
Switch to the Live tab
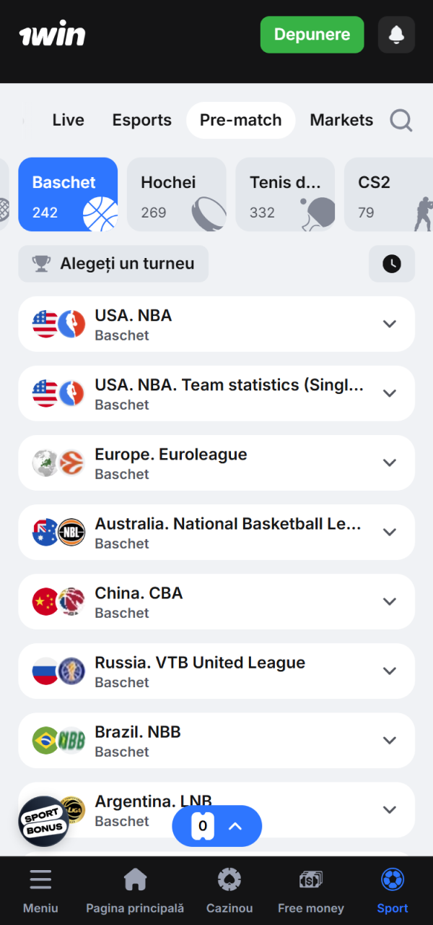[x=68, y=120]
